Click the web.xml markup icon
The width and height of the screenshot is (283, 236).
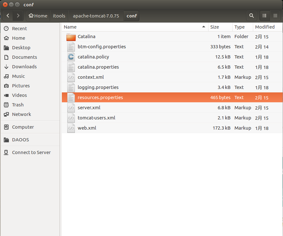[71, 128]
